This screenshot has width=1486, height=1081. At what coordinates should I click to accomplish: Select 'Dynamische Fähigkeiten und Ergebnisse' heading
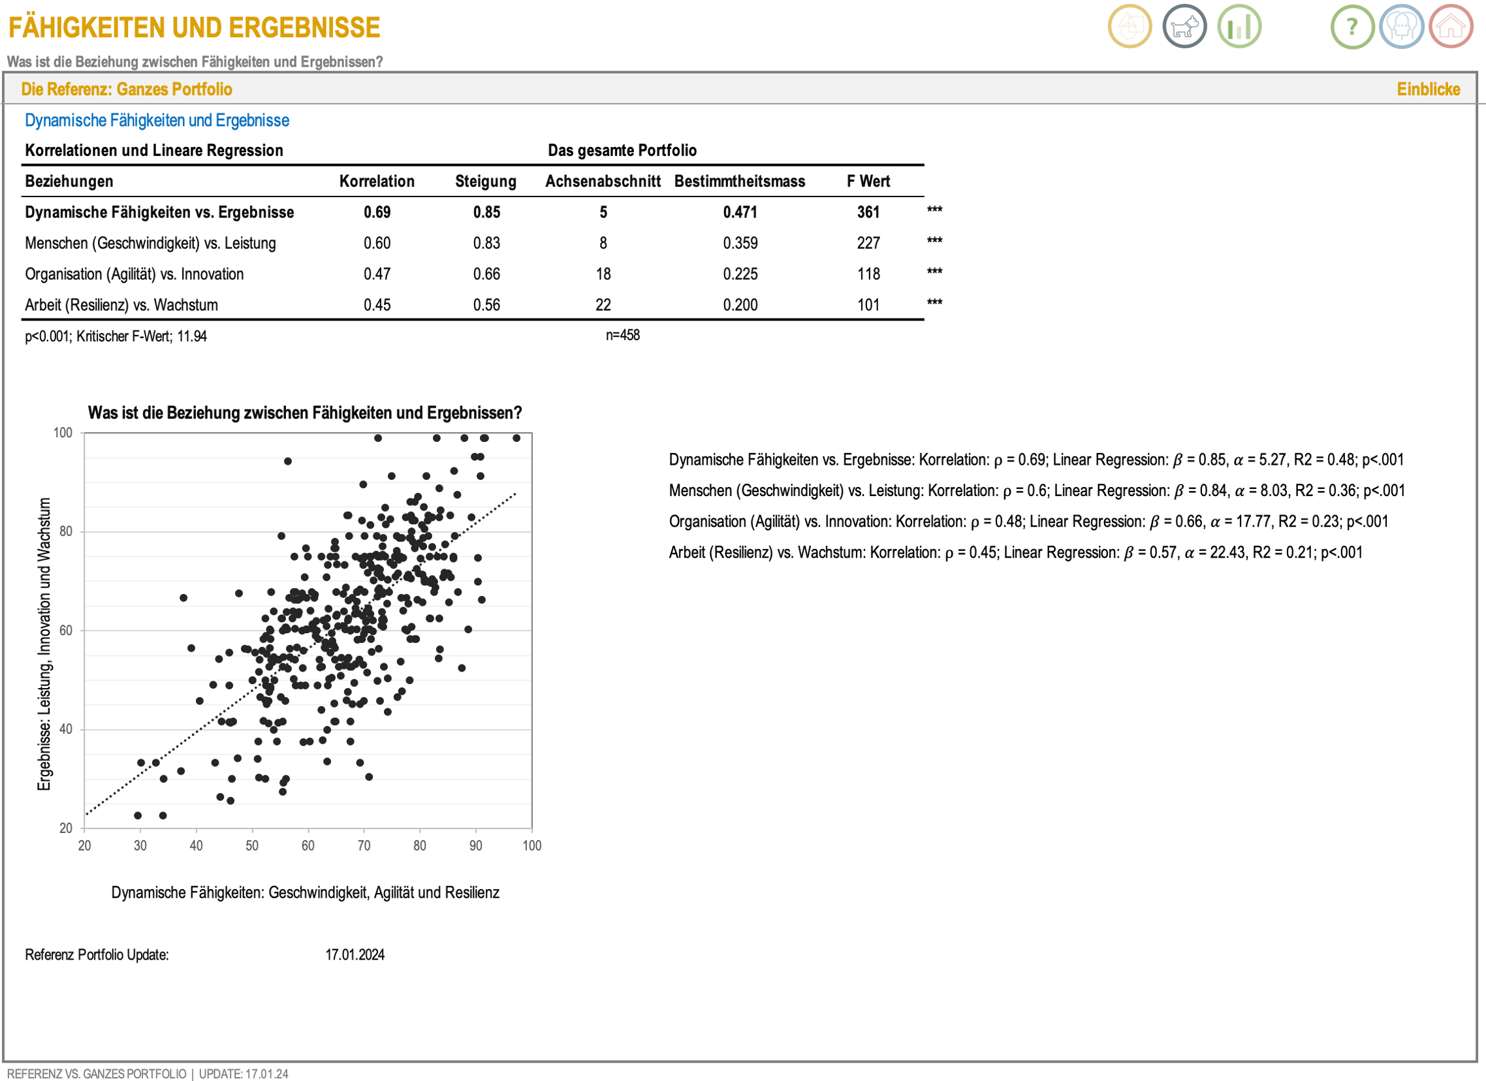tap(157, 121)
